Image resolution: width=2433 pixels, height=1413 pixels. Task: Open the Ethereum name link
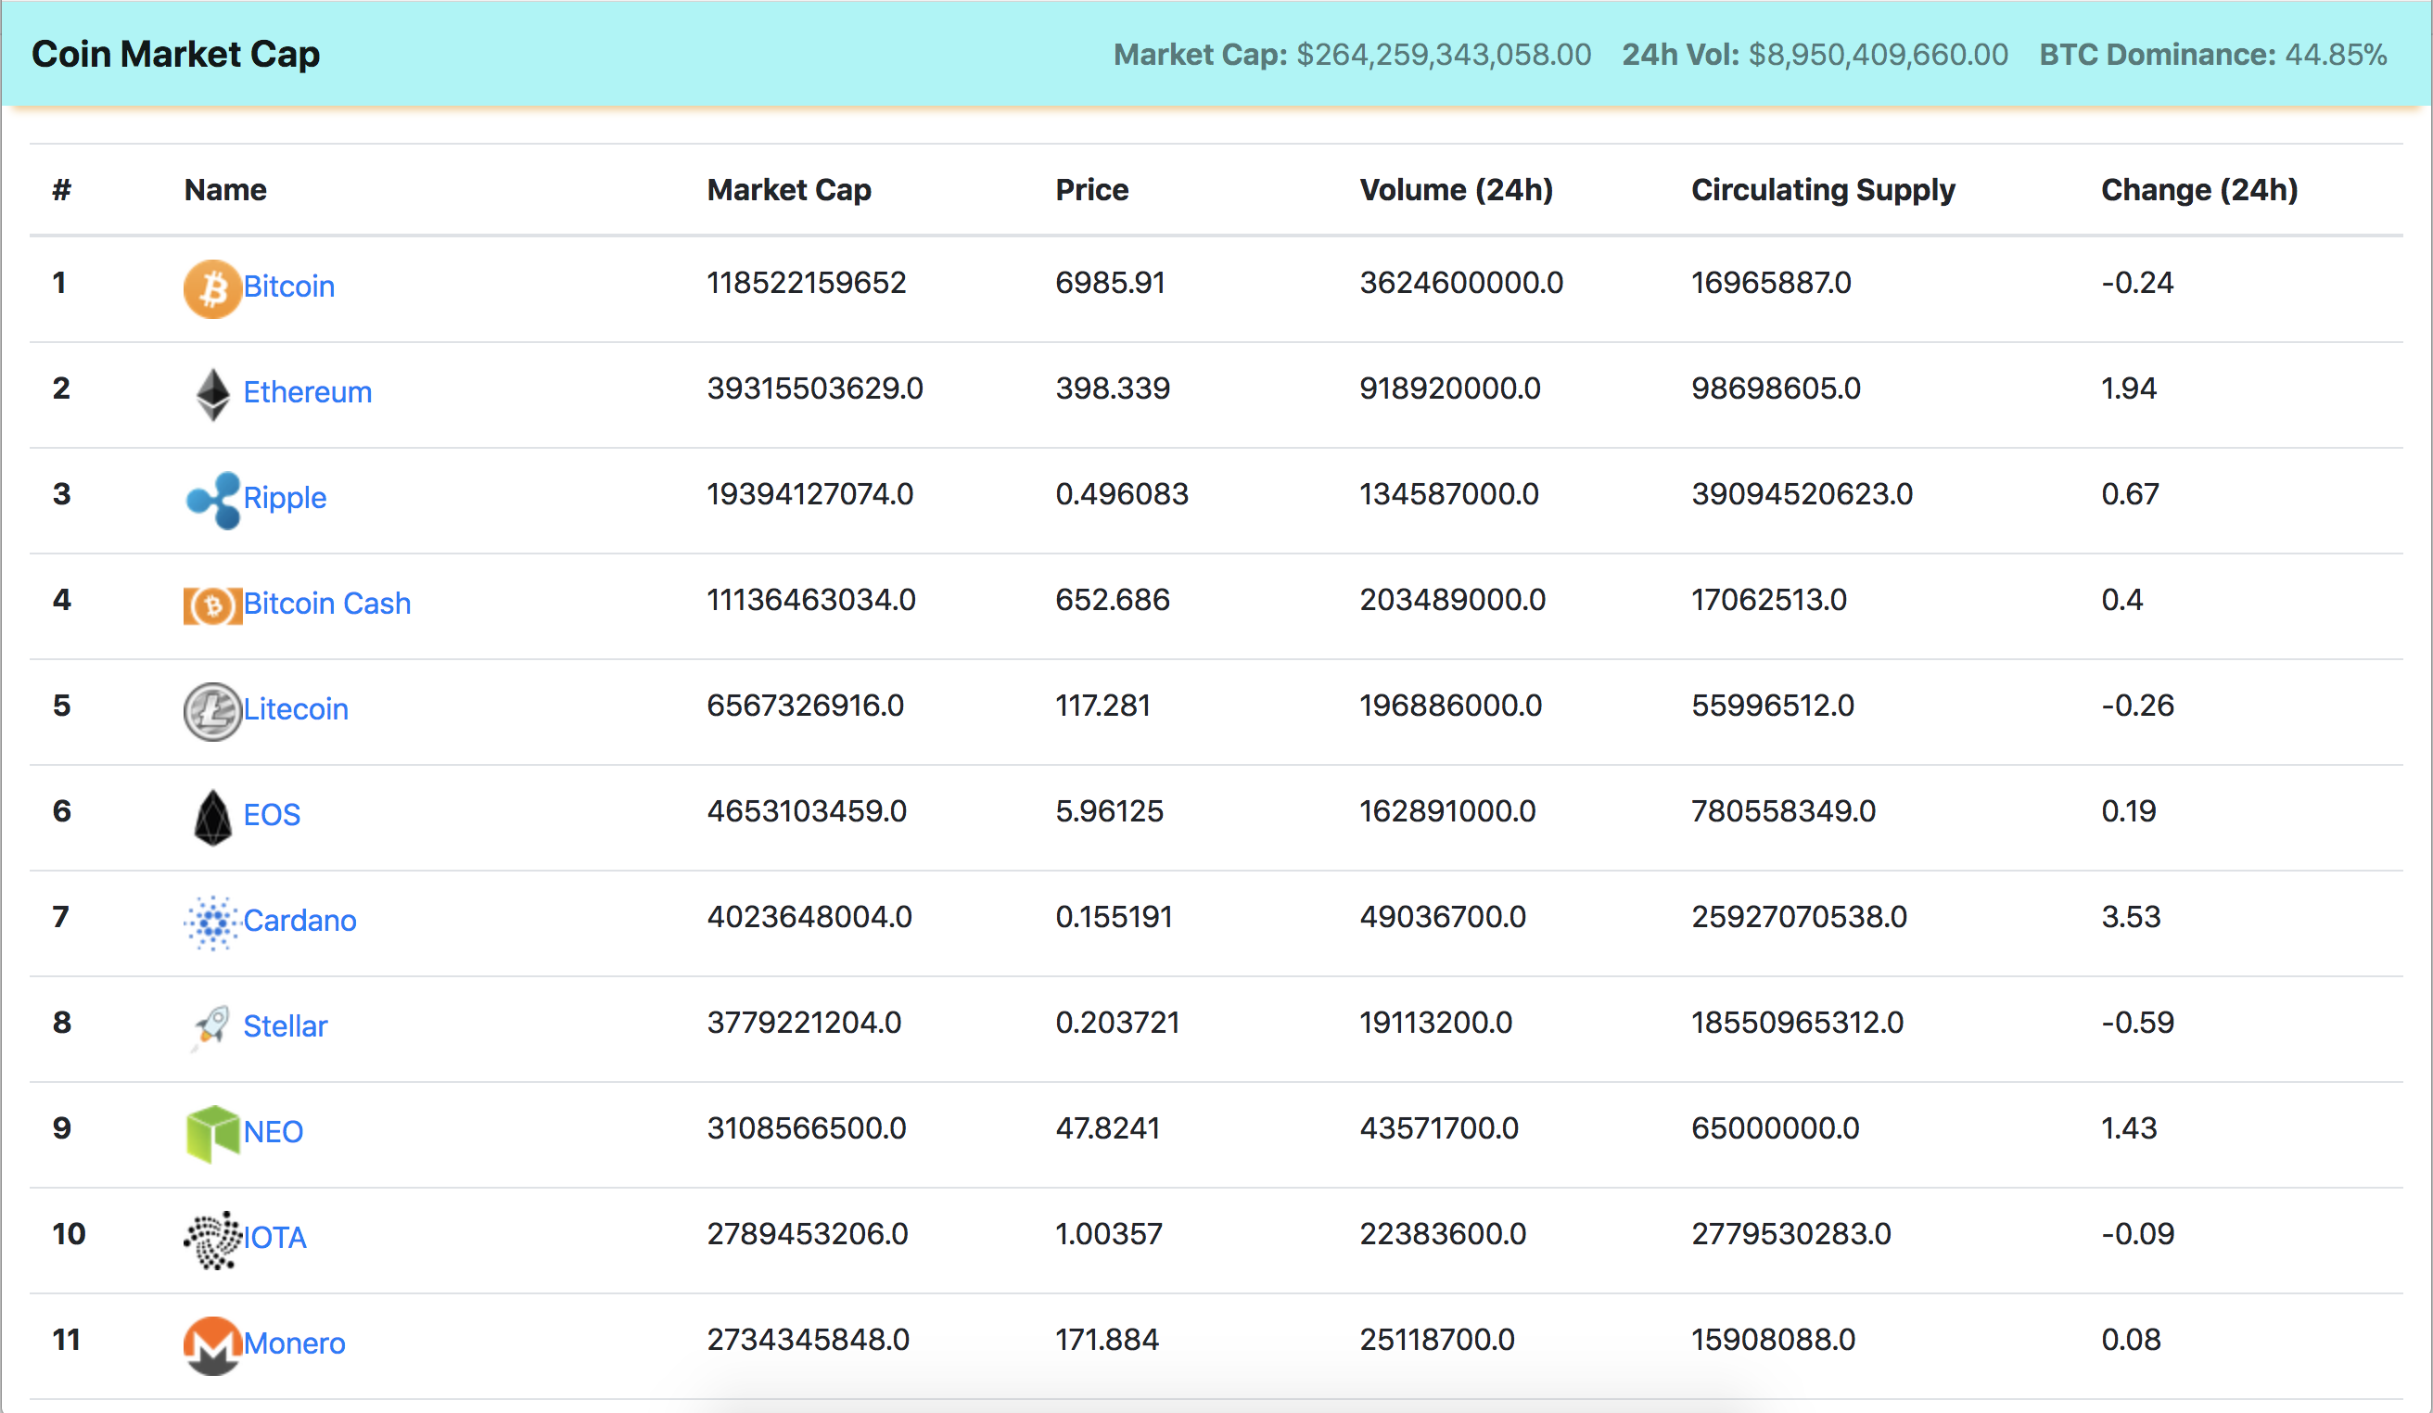(x=307, y=392)
